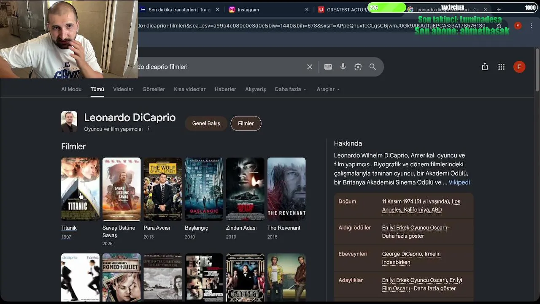540x304 pixels.
Task: Open the three-dot menu beside Oyuncu ve film yapımcısı
Action: click(x=148, y=128)
